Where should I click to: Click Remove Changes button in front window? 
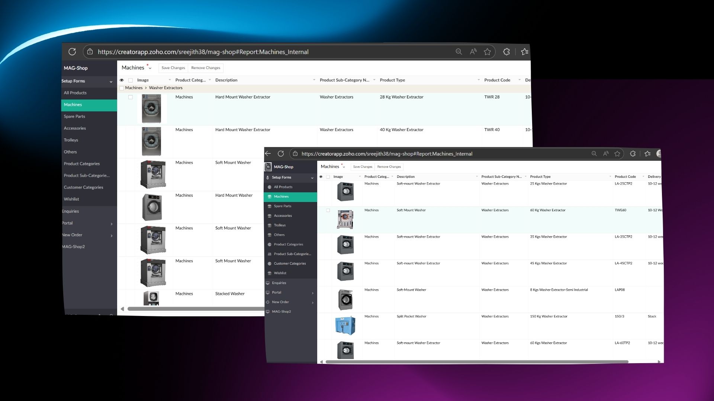point(389,167)
